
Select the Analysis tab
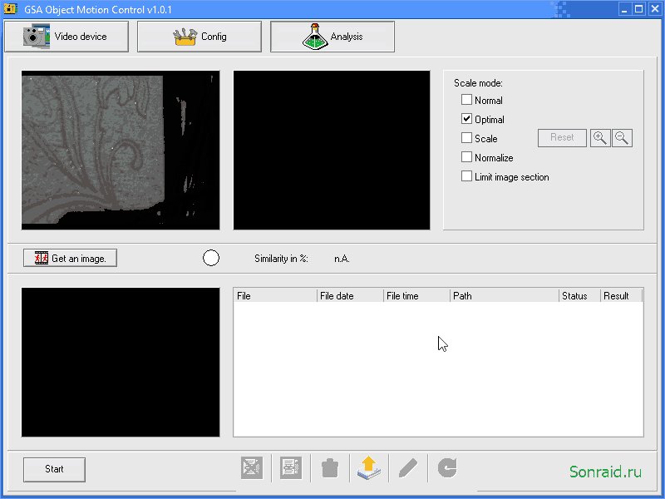[332, 37]
